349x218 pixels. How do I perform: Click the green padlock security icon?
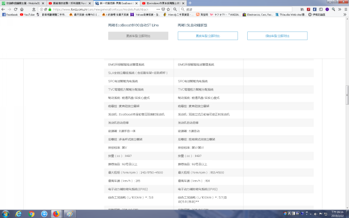coord(50,9)
